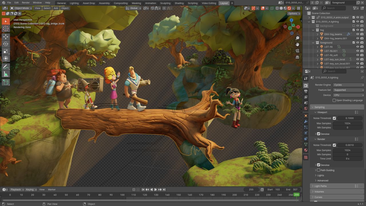Expand the Light Paths panel
Image resolution: width=366 pixels, height=206 pixels.
[x=320, y=186]
